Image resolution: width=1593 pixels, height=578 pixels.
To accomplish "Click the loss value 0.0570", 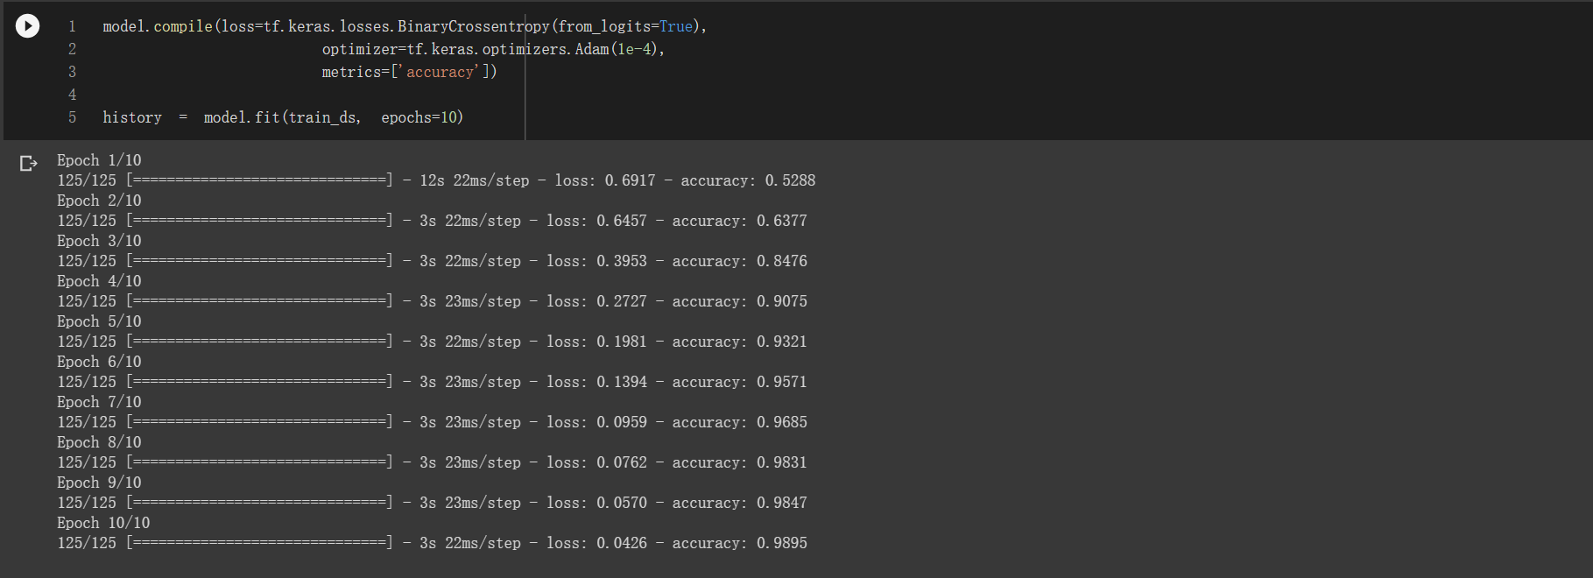I will point(622,503).
